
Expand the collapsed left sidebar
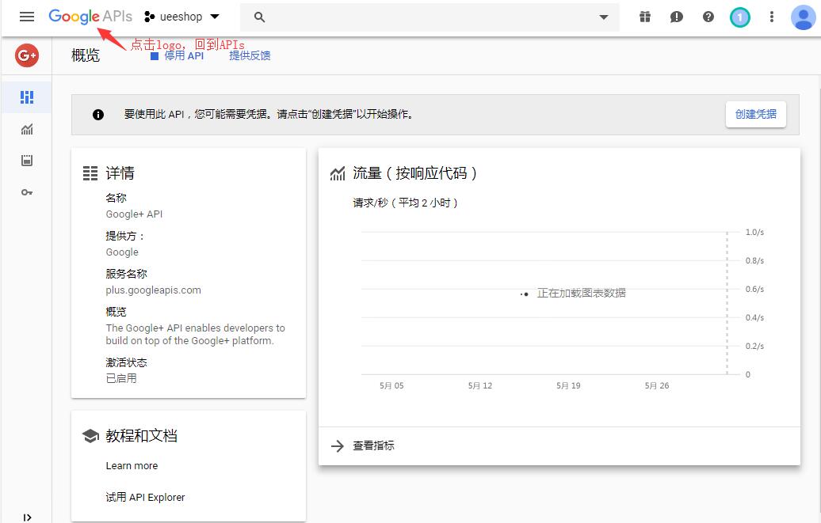[27, 517]
